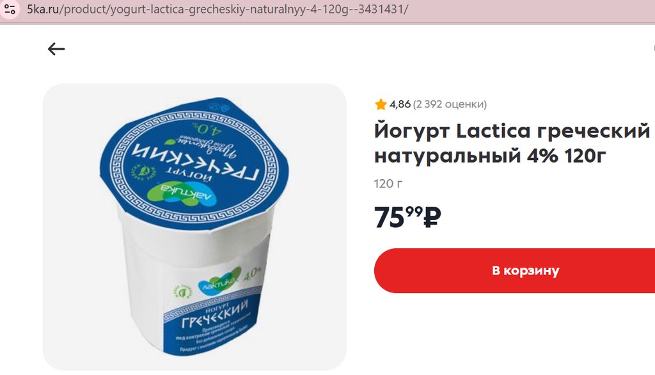
Task: Open the yogurt product image
Action: click(x=194, y=227)
